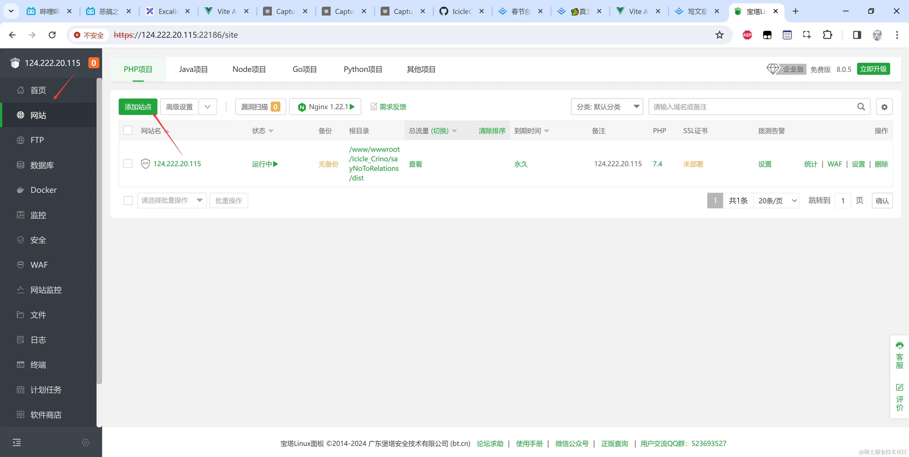Screen dimensions: 909x457
Task: Click the 添加站点 add site button
Action: pyautogui.click(x=138, y=106)
